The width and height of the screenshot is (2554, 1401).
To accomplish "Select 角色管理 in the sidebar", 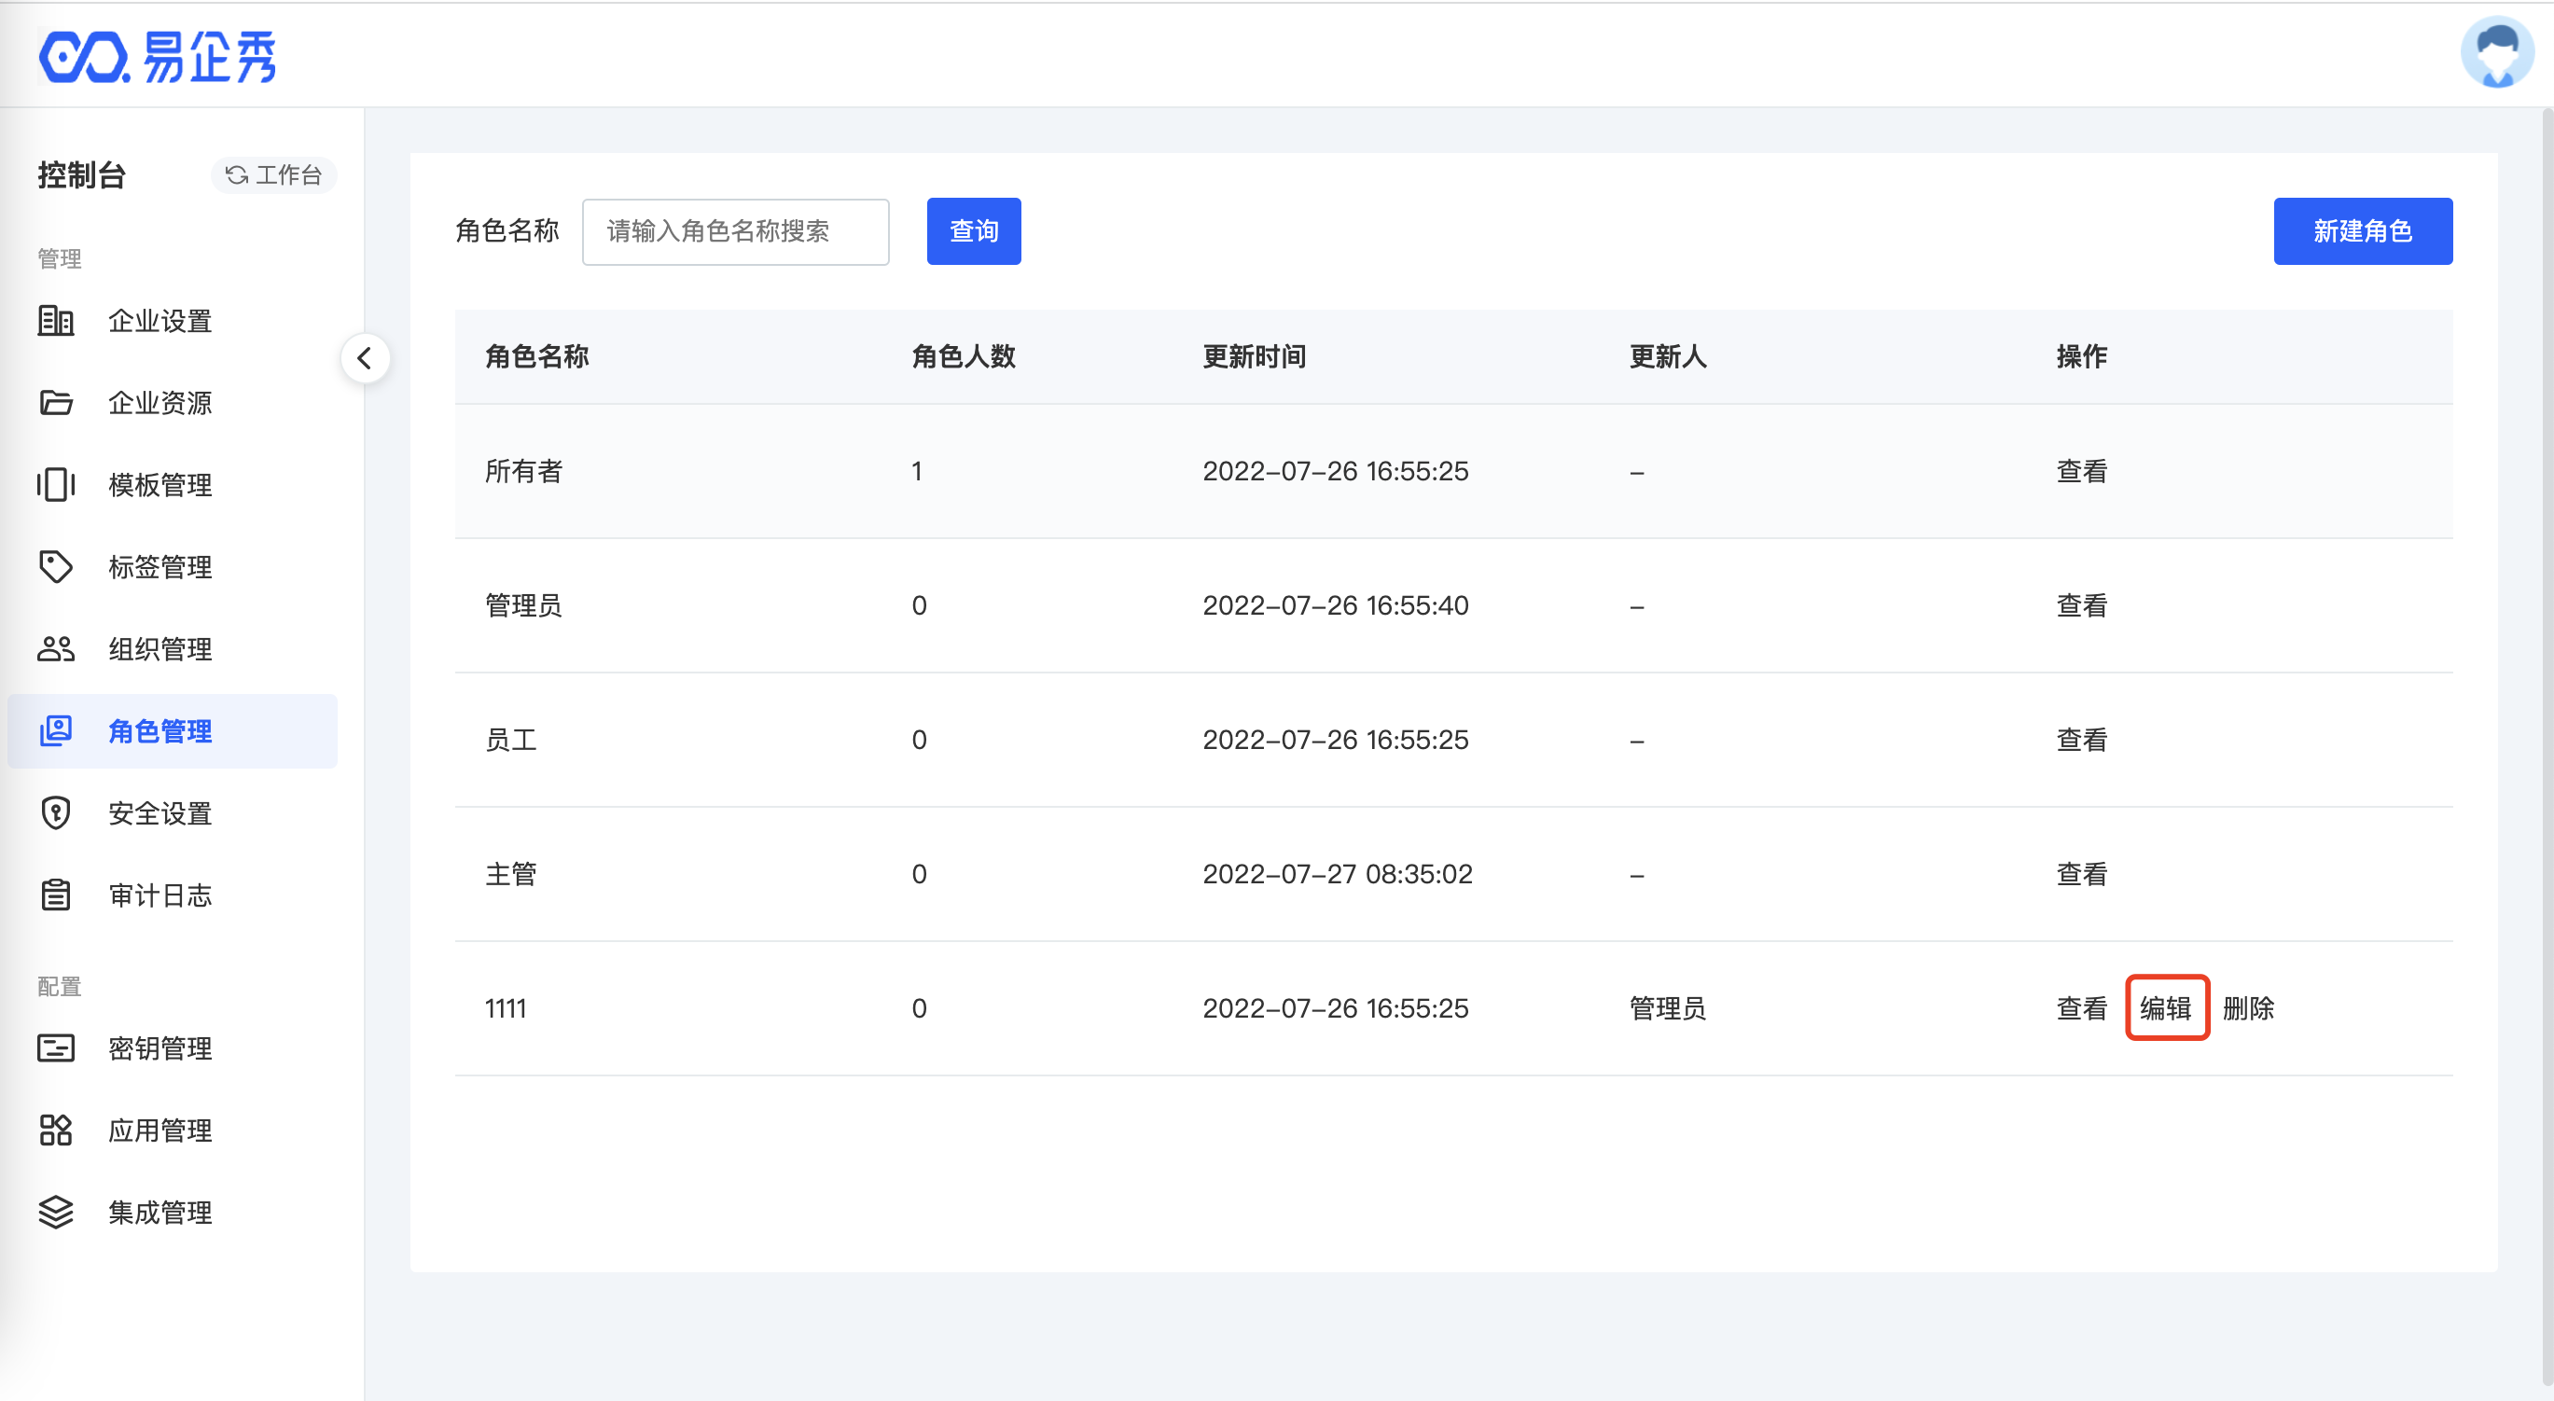I will pos(160,730).
